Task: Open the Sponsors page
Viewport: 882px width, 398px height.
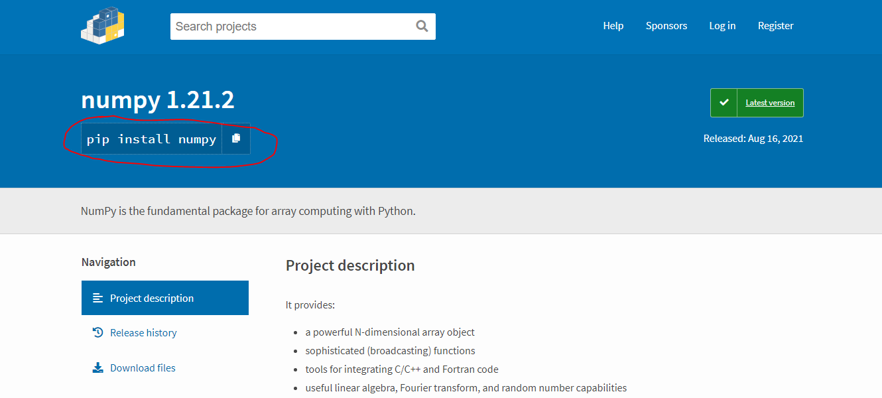Action: click(666, 26)
